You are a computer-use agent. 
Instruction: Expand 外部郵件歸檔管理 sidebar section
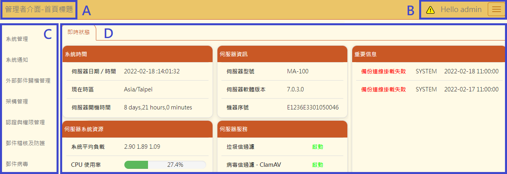[28, 81]
